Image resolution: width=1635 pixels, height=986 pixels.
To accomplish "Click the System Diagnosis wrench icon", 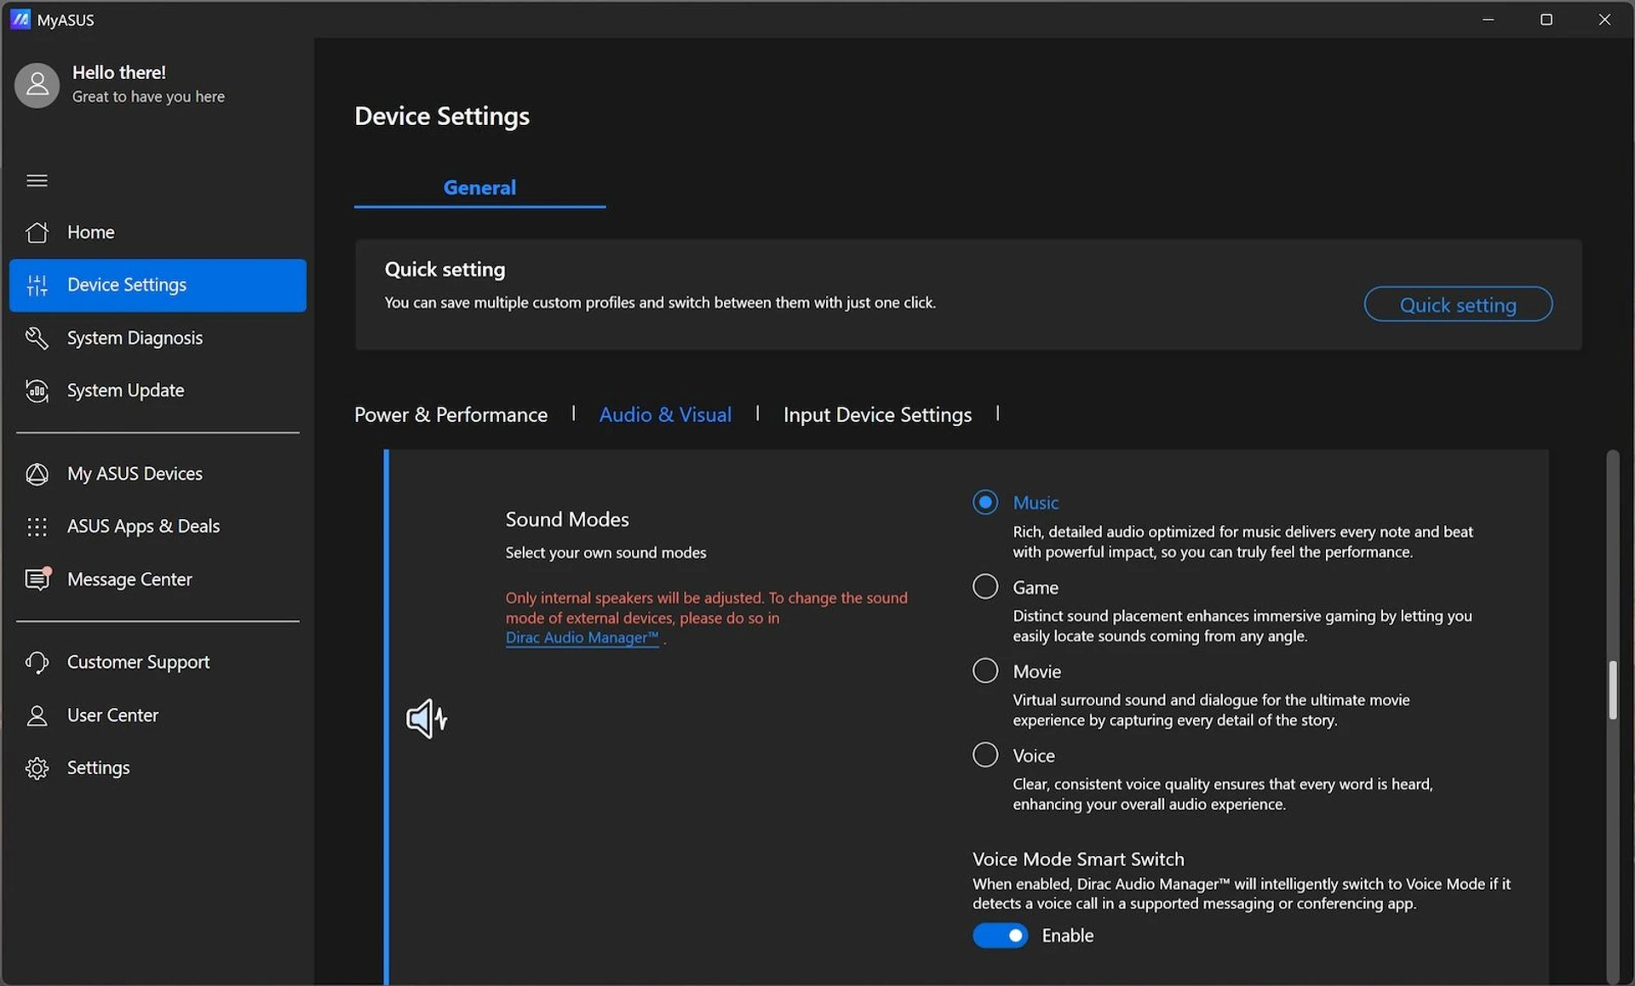I will (37, 338).
